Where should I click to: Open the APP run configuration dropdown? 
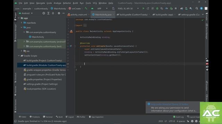[x=101, y=8]
